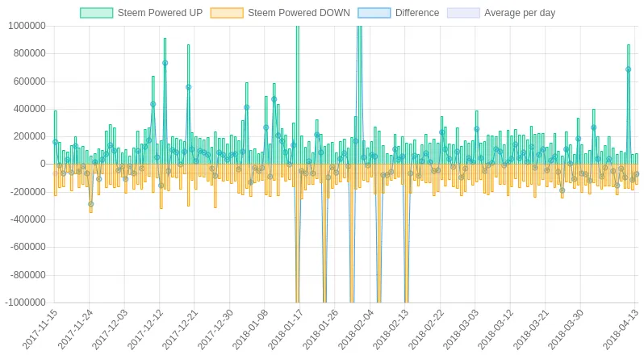Screen dimensions: 644x363
Task: Select the 400000 y-axis label
Action: (x=29, y=109)
